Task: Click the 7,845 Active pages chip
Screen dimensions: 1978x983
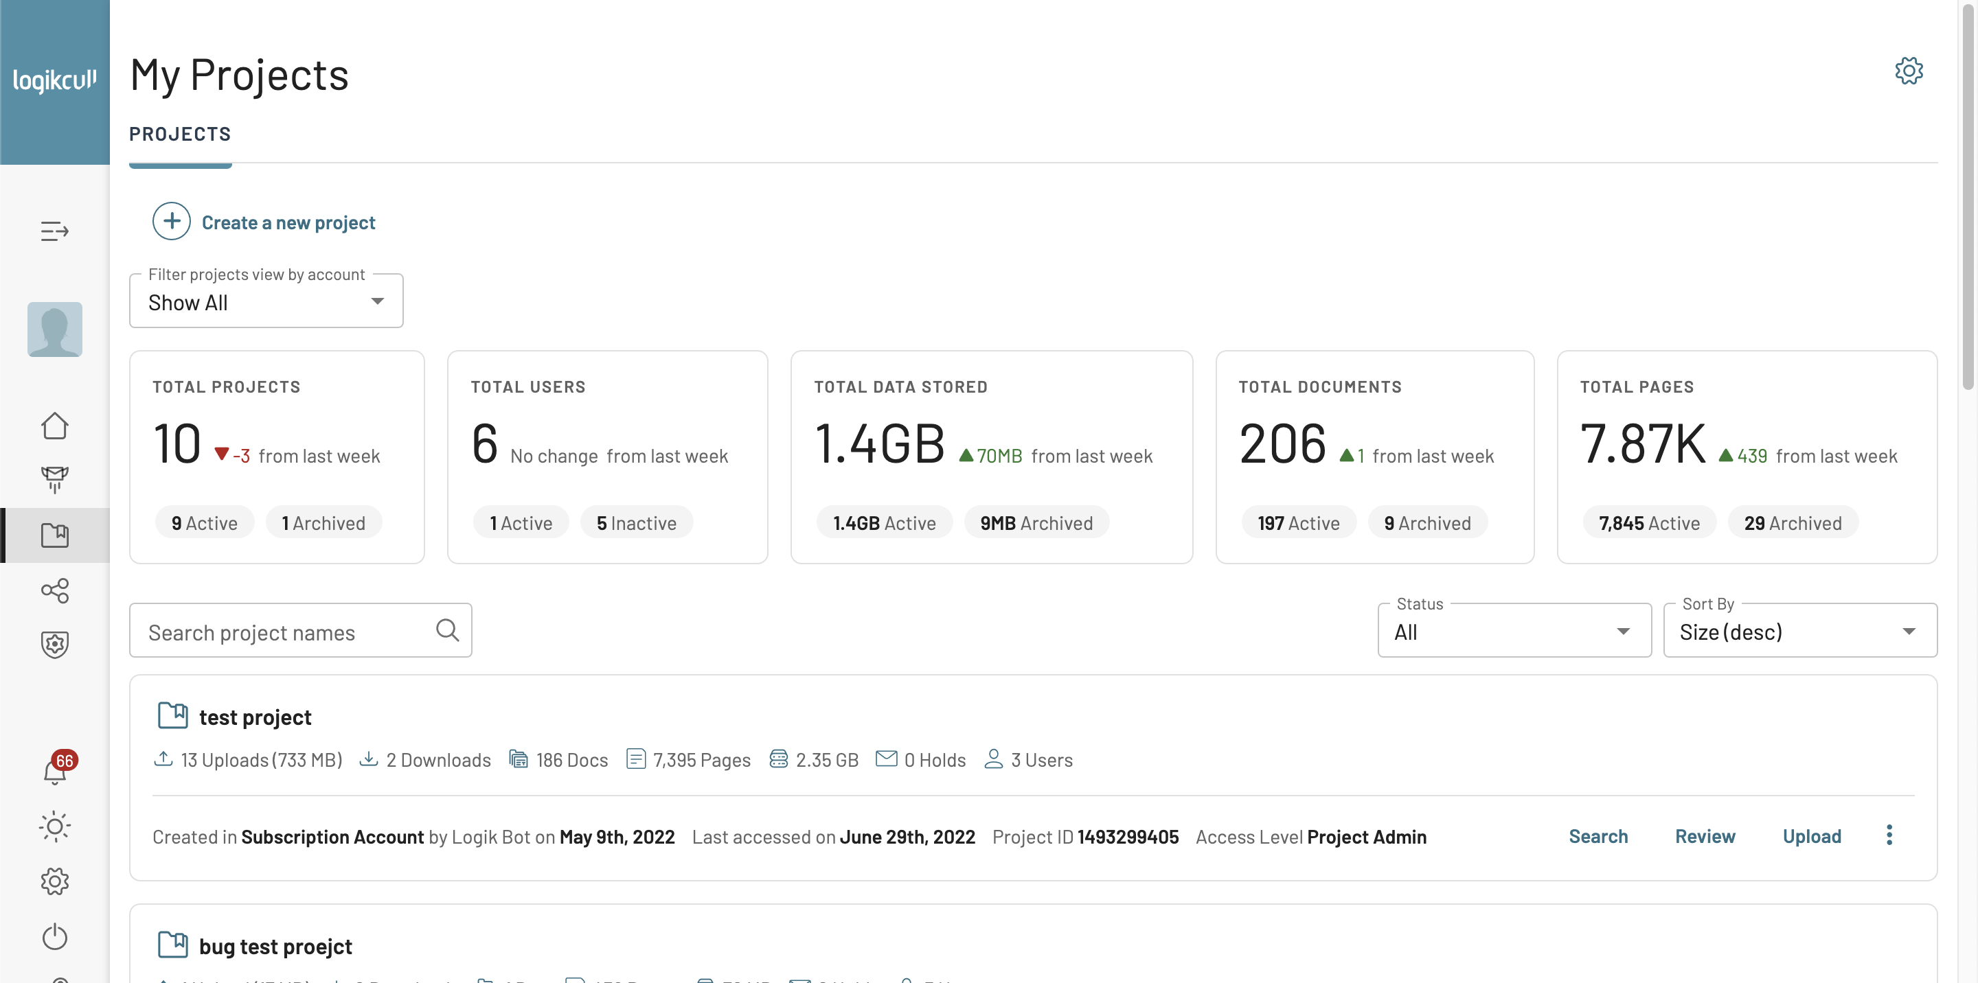Action: (x=1649, y=522)
